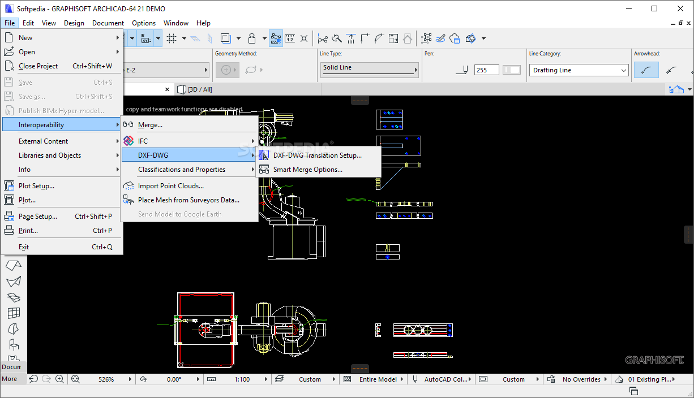Viewport: 694px width, 398px height.
Task: Click the 3D window view icon
Action: click(x=471, y=38)
